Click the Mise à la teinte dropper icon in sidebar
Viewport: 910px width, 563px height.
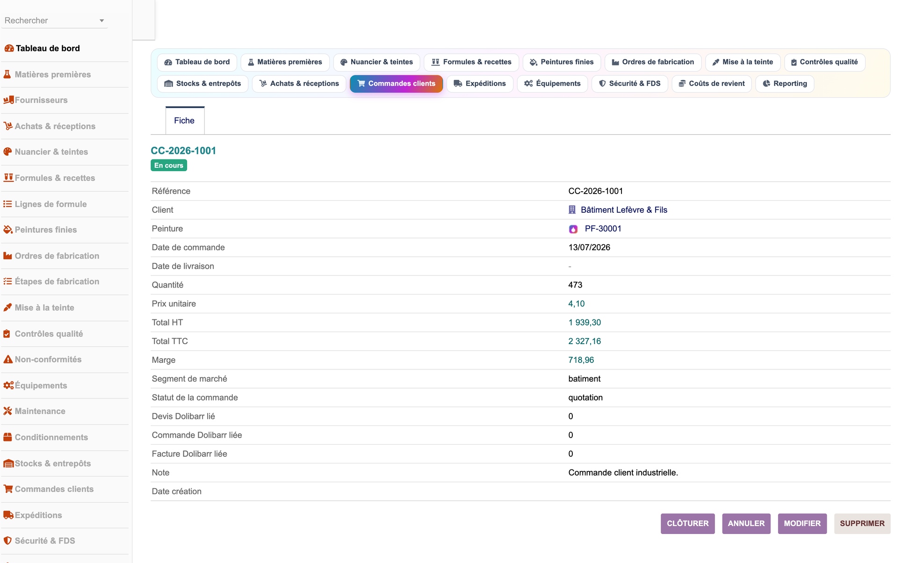7,308
